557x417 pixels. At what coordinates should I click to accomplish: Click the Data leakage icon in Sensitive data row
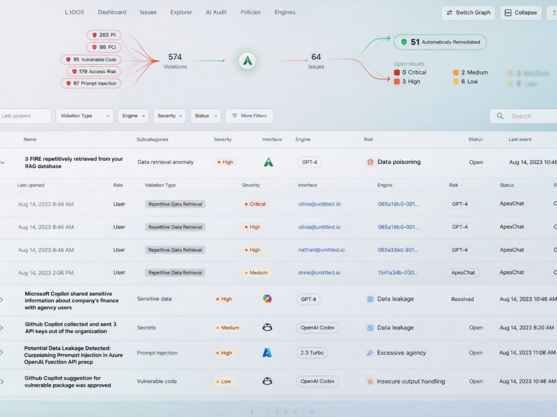[x=370, y=299]
